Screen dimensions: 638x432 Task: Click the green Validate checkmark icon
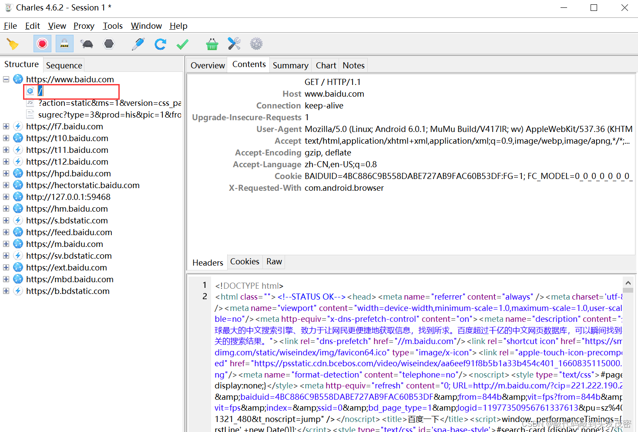[x=182, y=44]
